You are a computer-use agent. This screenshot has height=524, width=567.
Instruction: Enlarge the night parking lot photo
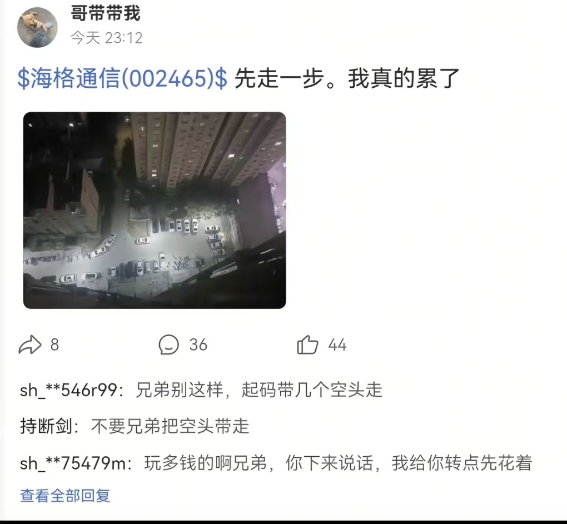point(155,211)
